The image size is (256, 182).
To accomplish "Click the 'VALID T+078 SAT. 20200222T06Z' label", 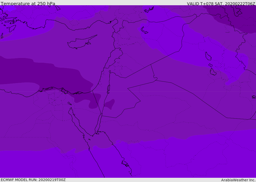I will coord(221,4).
